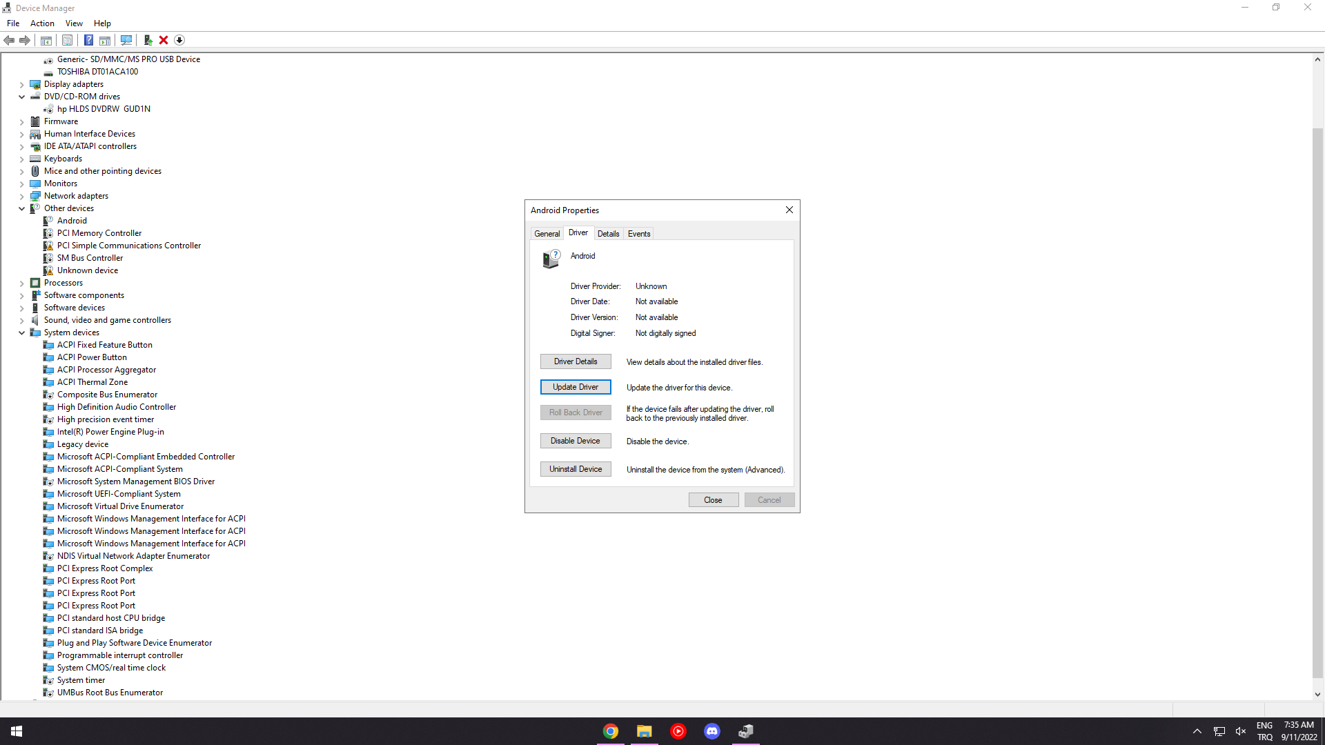Viewport: 1325px width, 745px height.
Task: Select PCI Simple Communications Controller device
Action: pos(129,246)
